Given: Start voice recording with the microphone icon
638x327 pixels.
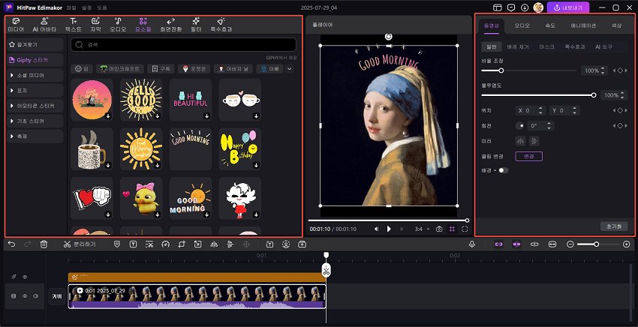Looking at the screenshot, I should tap(472, 244).
